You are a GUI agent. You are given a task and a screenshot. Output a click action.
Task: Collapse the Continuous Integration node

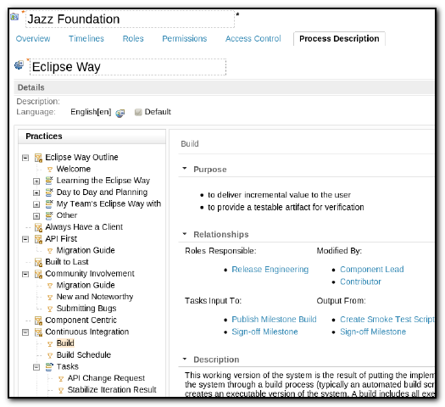[x=25, y=332]
